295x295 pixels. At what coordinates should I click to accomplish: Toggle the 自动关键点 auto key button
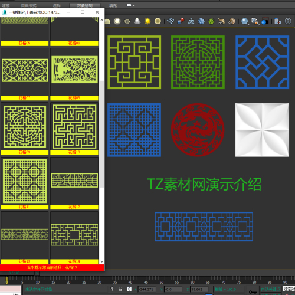click(271, 289)
